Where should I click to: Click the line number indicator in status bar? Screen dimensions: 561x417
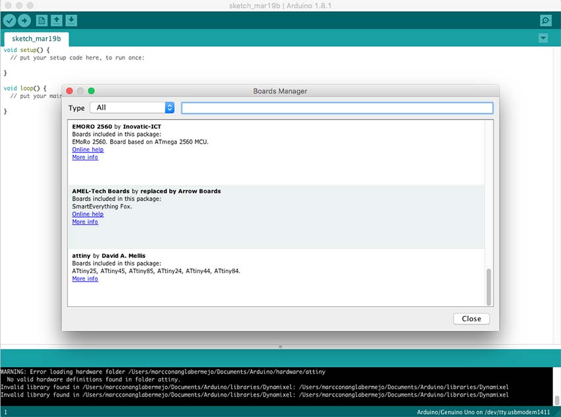[x=5, y=412]
